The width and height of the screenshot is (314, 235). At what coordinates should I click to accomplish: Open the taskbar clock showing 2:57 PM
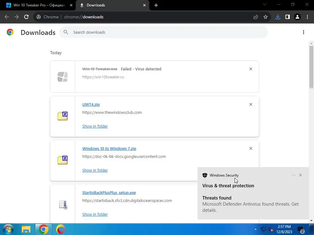point(284,229)
